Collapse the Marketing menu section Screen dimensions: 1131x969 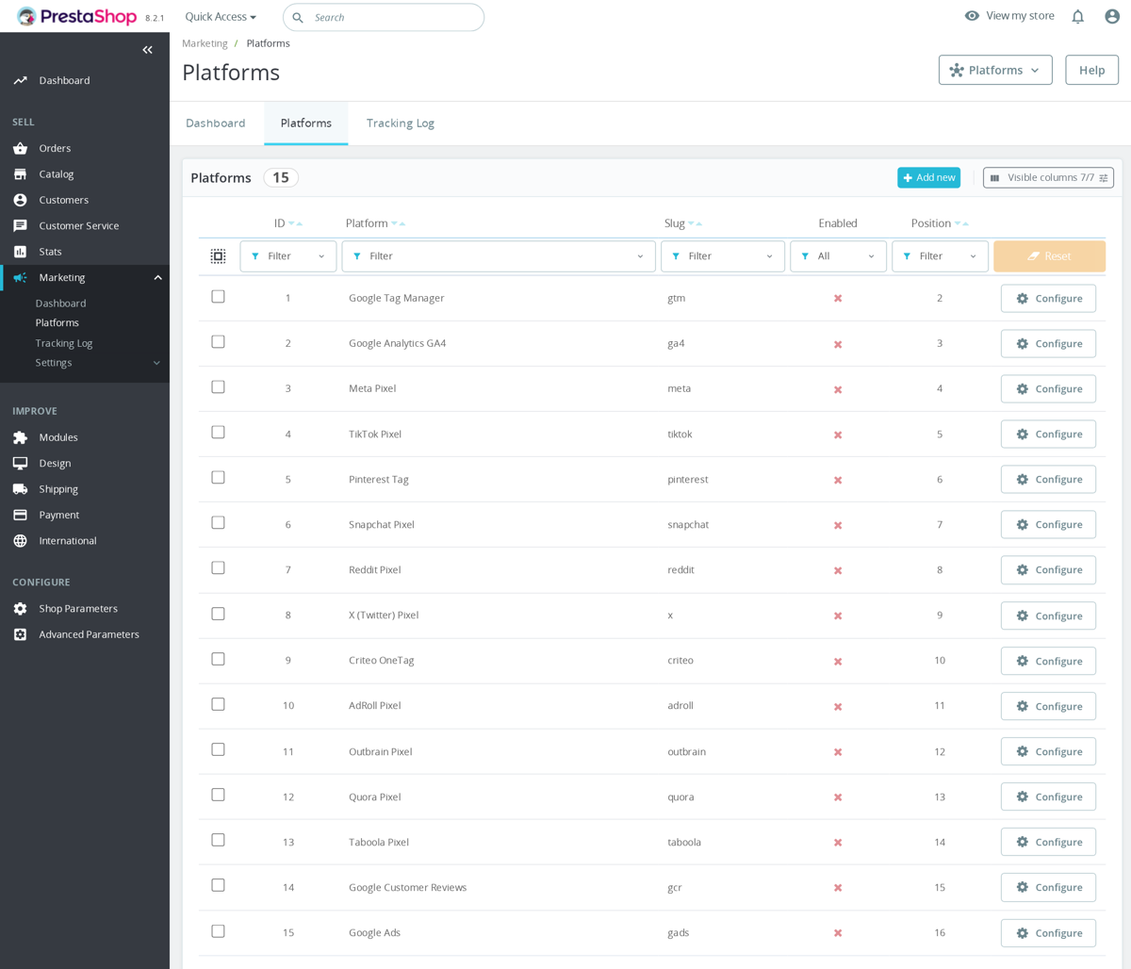pos(157,277)
